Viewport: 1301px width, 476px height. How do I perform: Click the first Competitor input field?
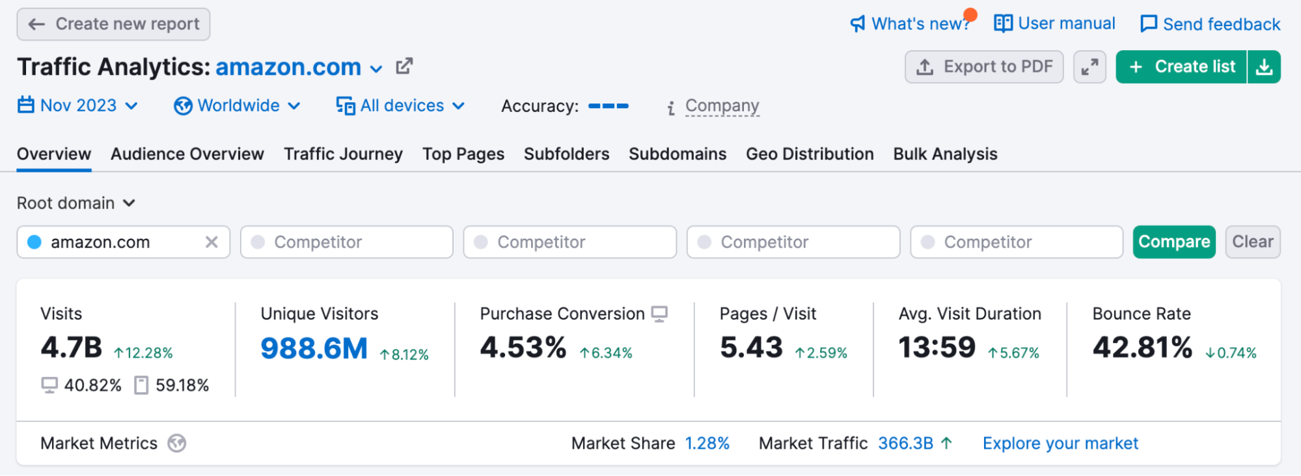coord(347,242)
